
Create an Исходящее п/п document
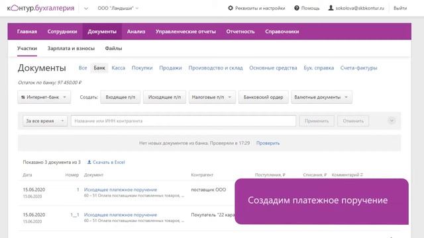click(x=164, y=97)
